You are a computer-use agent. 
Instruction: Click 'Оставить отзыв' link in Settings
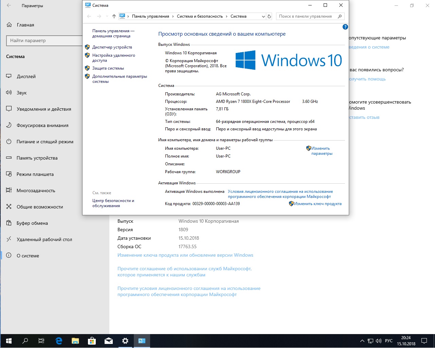click(x=364, y=117)
